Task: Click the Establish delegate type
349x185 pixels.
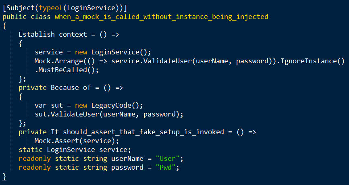Action: (37, 34)
